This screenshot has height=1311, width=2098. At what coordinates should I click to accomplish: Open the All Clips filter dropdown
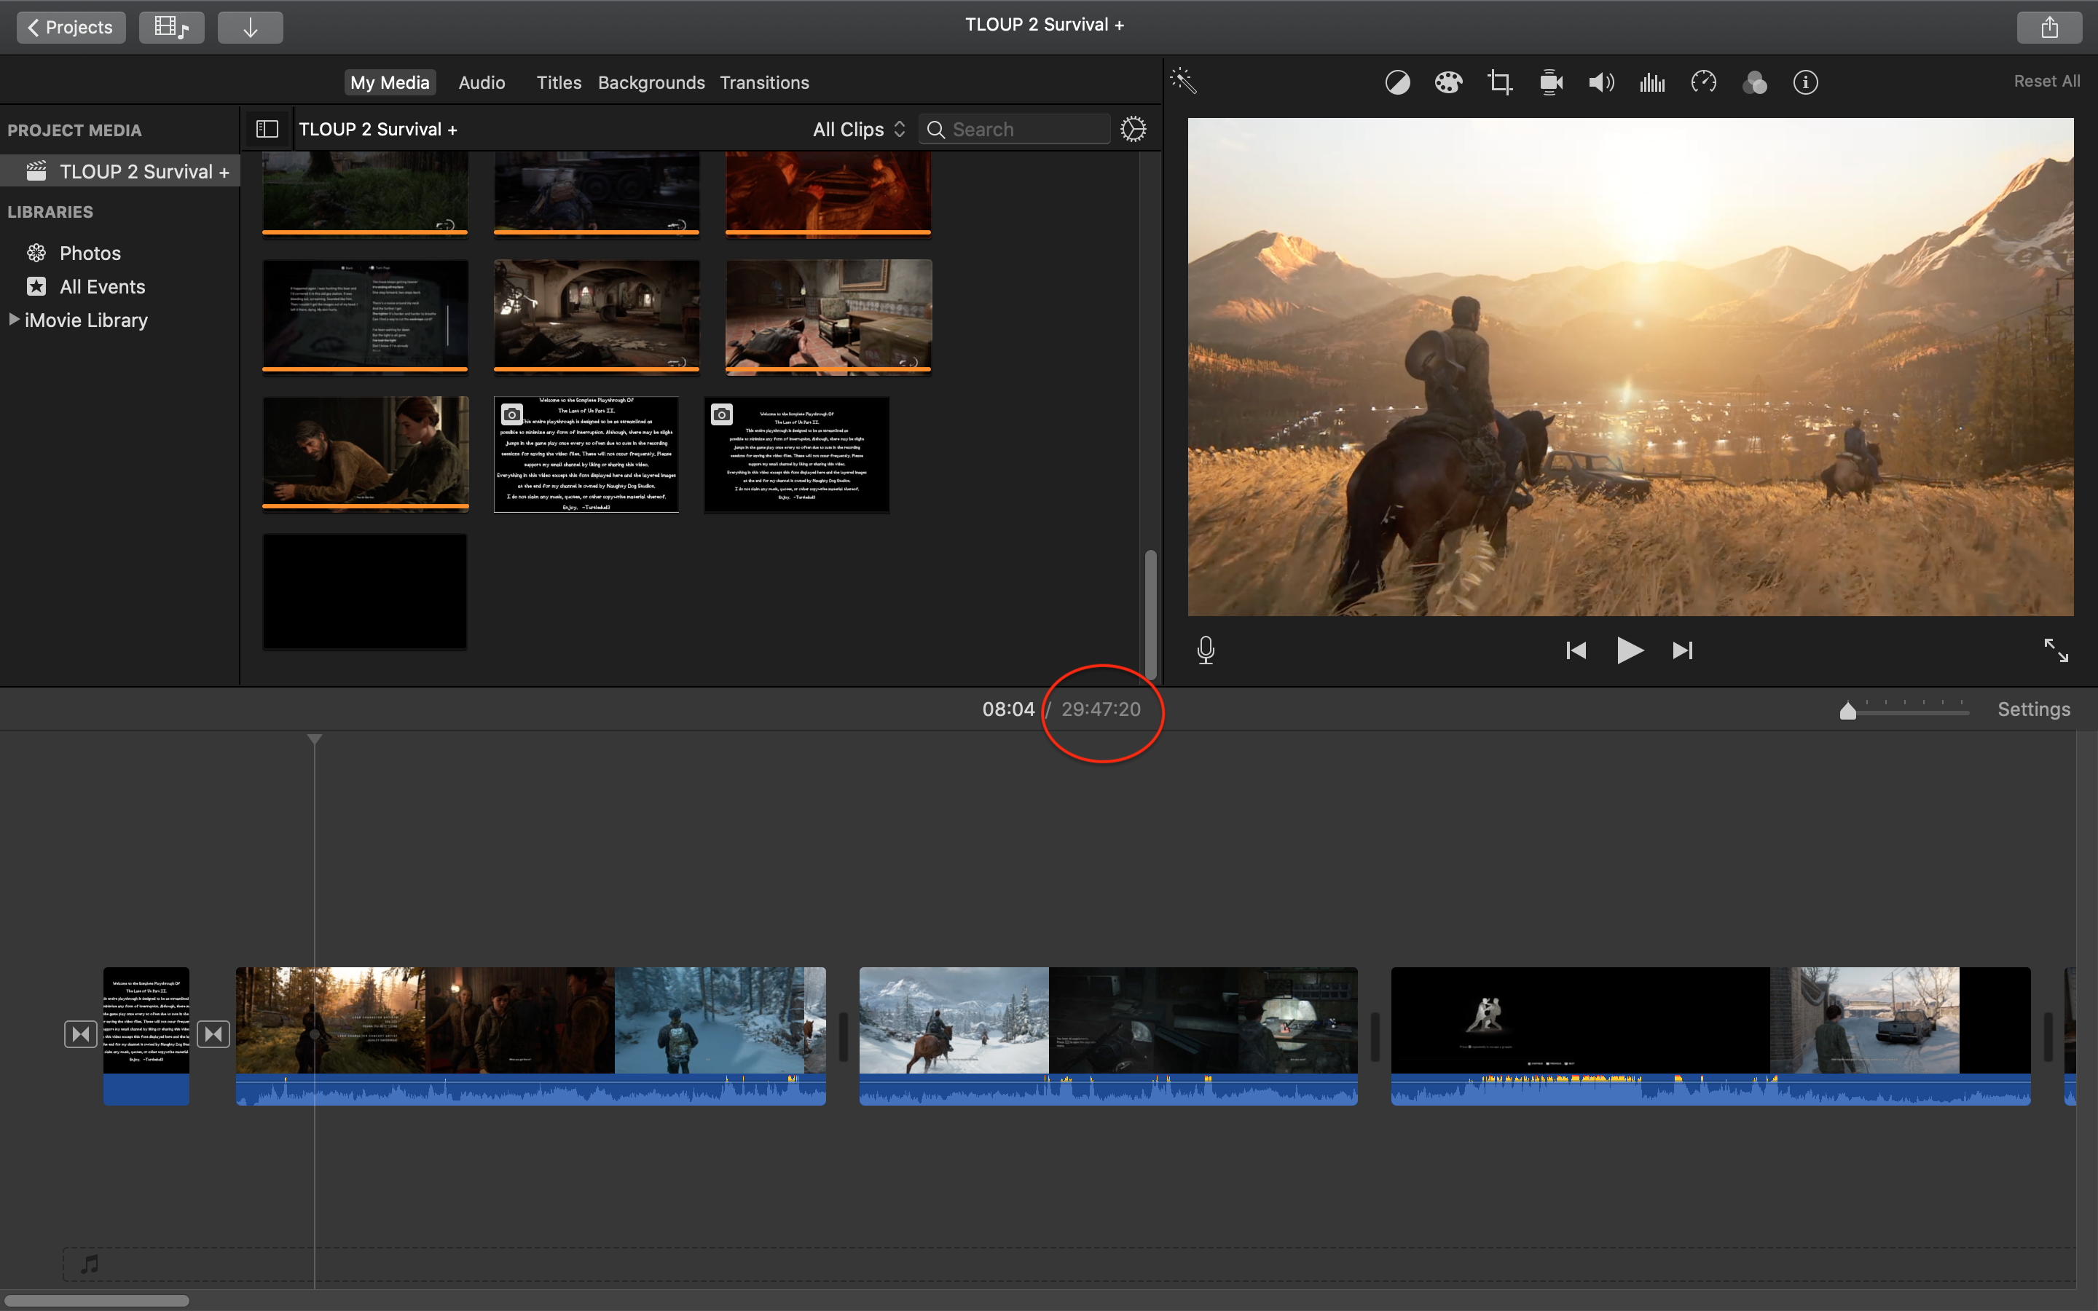[x=858, y=129]
